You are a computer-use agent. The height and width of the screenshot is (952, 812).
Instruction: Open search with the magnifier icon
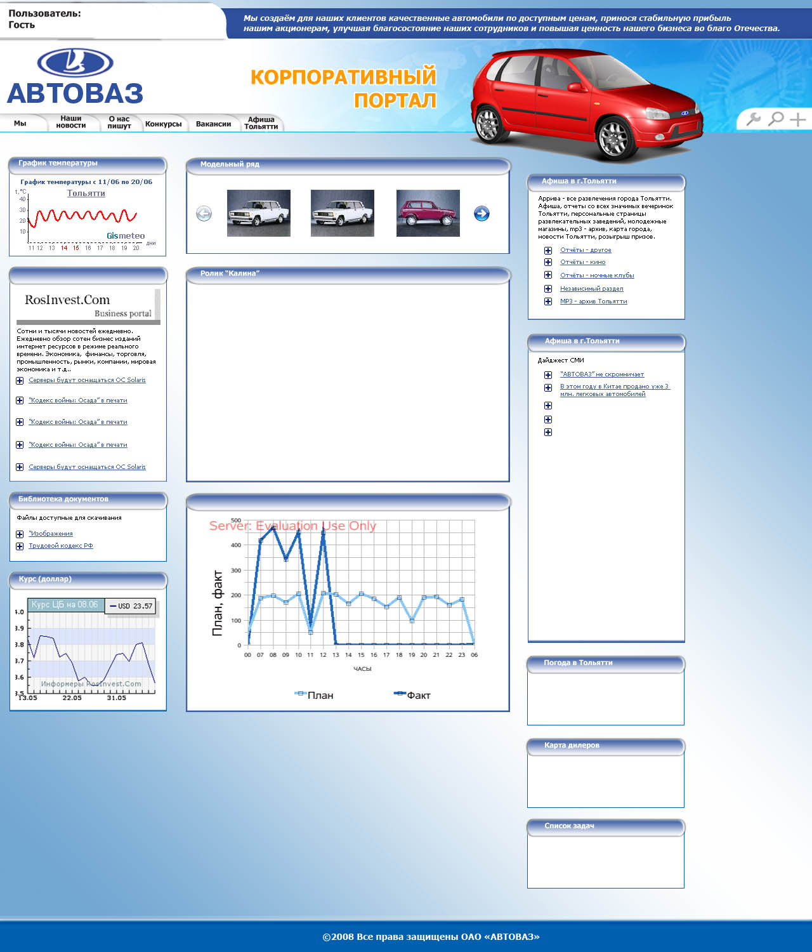[x=776, y=119]
